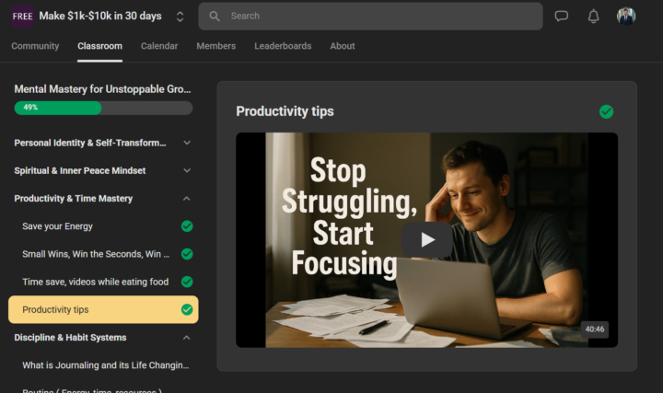Toggle completion check in Productivity tips sidebar row
Screen dimensions: 663x393
pos(187,310)
